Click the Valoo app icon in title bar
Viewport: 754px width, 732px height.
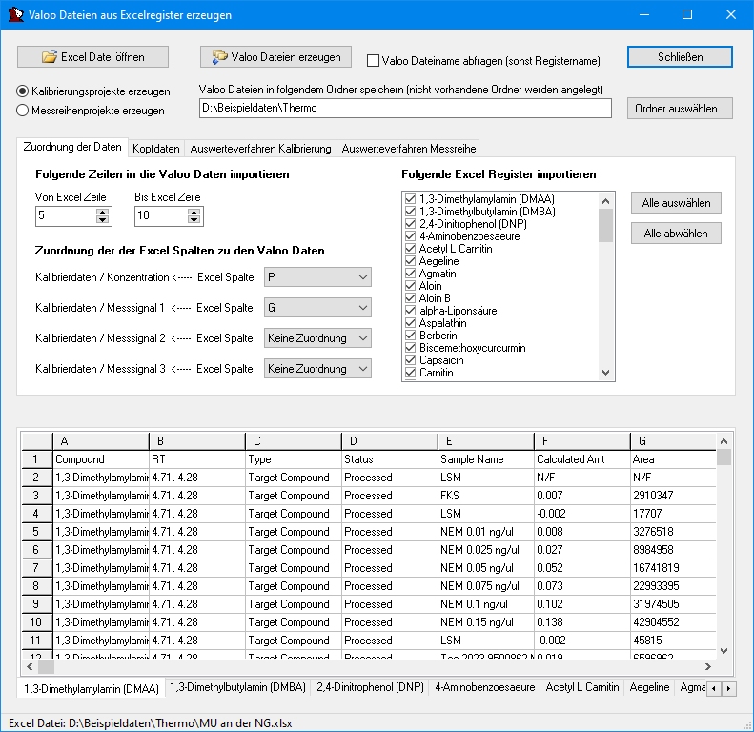point(15,15)
